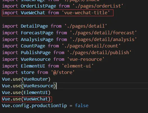The width and height of the screenshot is (148, 113).
Task: Click the productionTip property
Action: point(49,106)
